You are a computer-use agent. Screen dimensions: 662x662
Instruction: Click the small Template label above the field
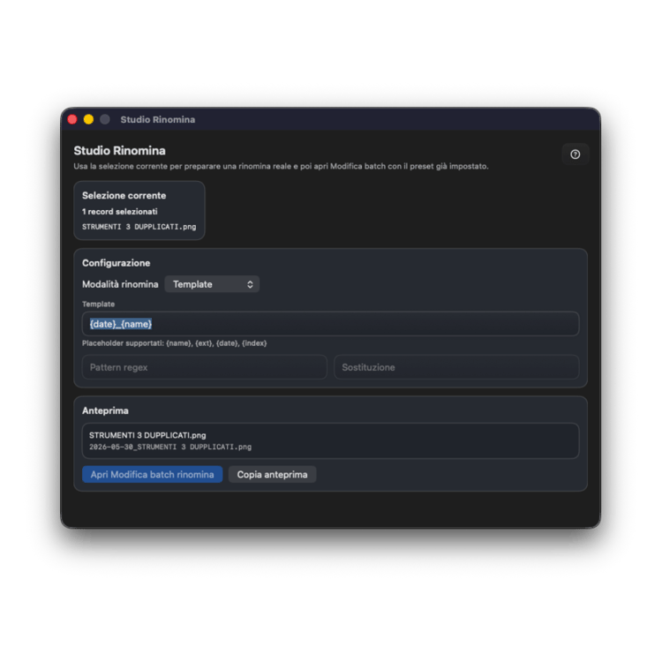[x=98, y=304]
